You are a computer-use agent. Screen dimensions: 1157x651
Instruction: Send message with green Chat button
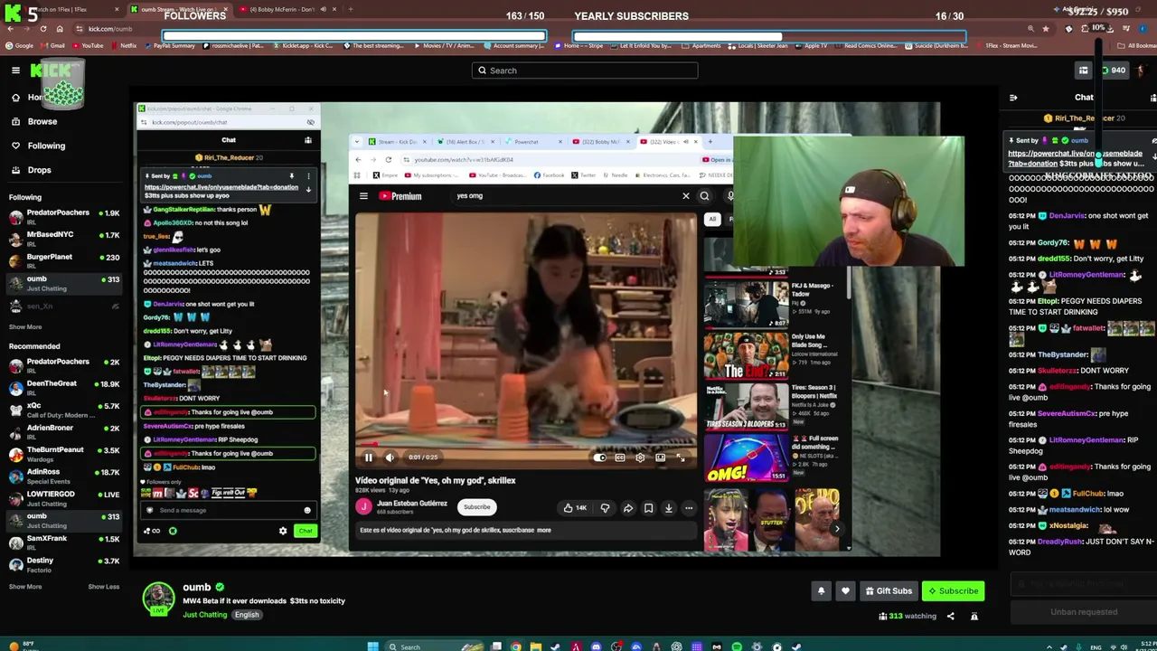tap(306, 532)
